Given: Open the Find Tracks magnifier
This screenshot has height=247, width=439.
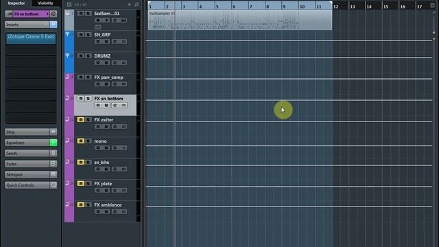Looking at the screenshot, I should coord(137,5).
